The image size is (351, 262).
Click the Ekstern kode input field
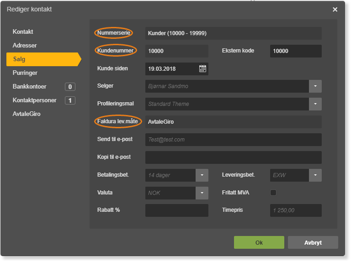[296, 51]
